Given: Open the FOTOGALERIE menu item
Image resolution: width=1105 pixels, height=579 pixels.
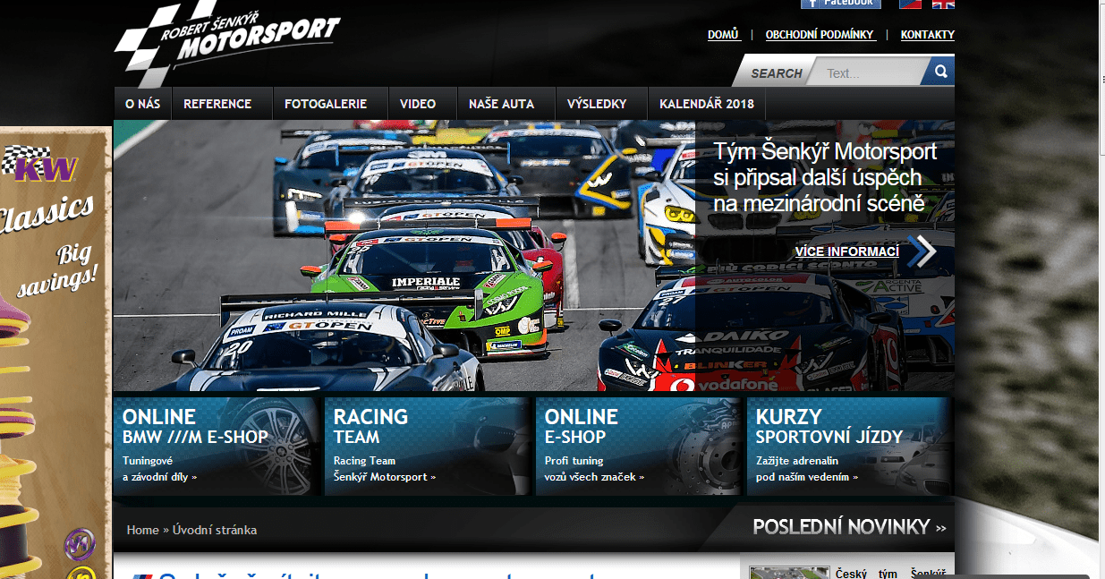Looking at the screenshot, I should click(x=326, y=104).
